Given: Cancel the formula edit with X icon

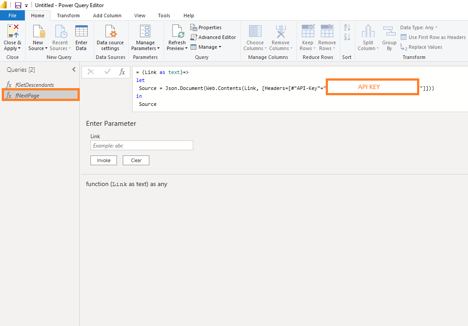Looking at the screenshot, I should pyautogui.click(x=90, y=72).
